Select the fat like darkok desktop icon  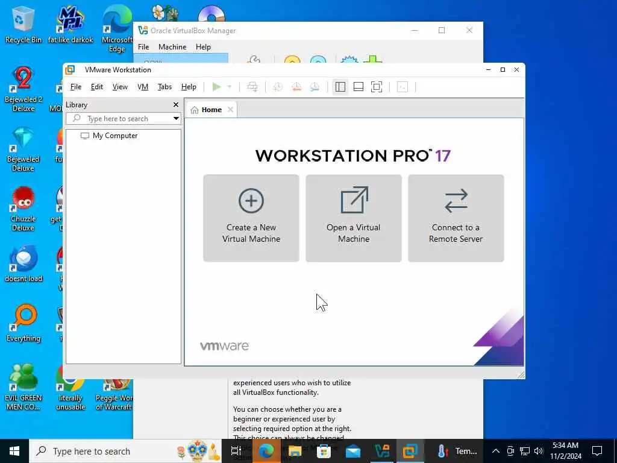pos(70,25)
